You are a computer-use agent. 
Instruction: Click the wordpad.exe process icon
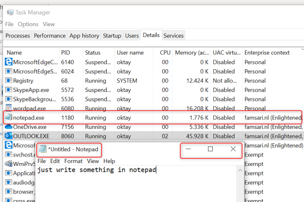point(9,108)
